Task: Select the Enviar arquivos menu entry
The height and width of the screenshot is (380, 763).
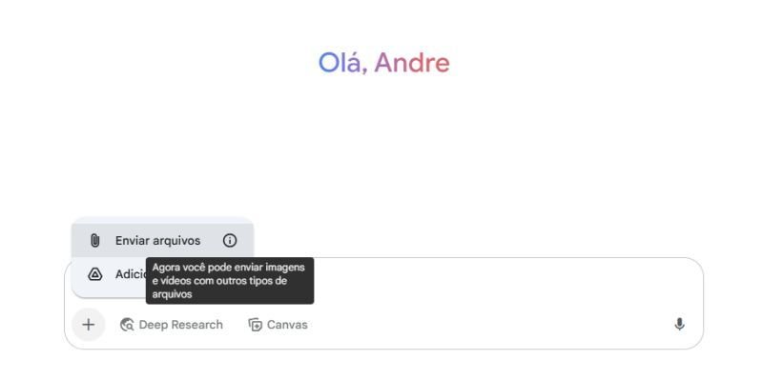Action: click(x=162, y=241)
